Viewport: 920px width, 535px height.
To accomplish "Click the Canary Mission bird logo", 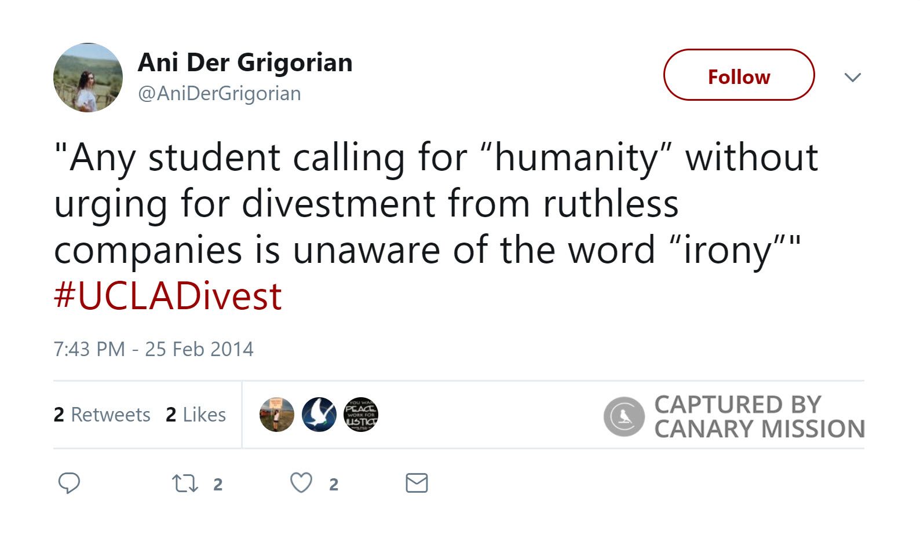I will (x=624, y=416).
